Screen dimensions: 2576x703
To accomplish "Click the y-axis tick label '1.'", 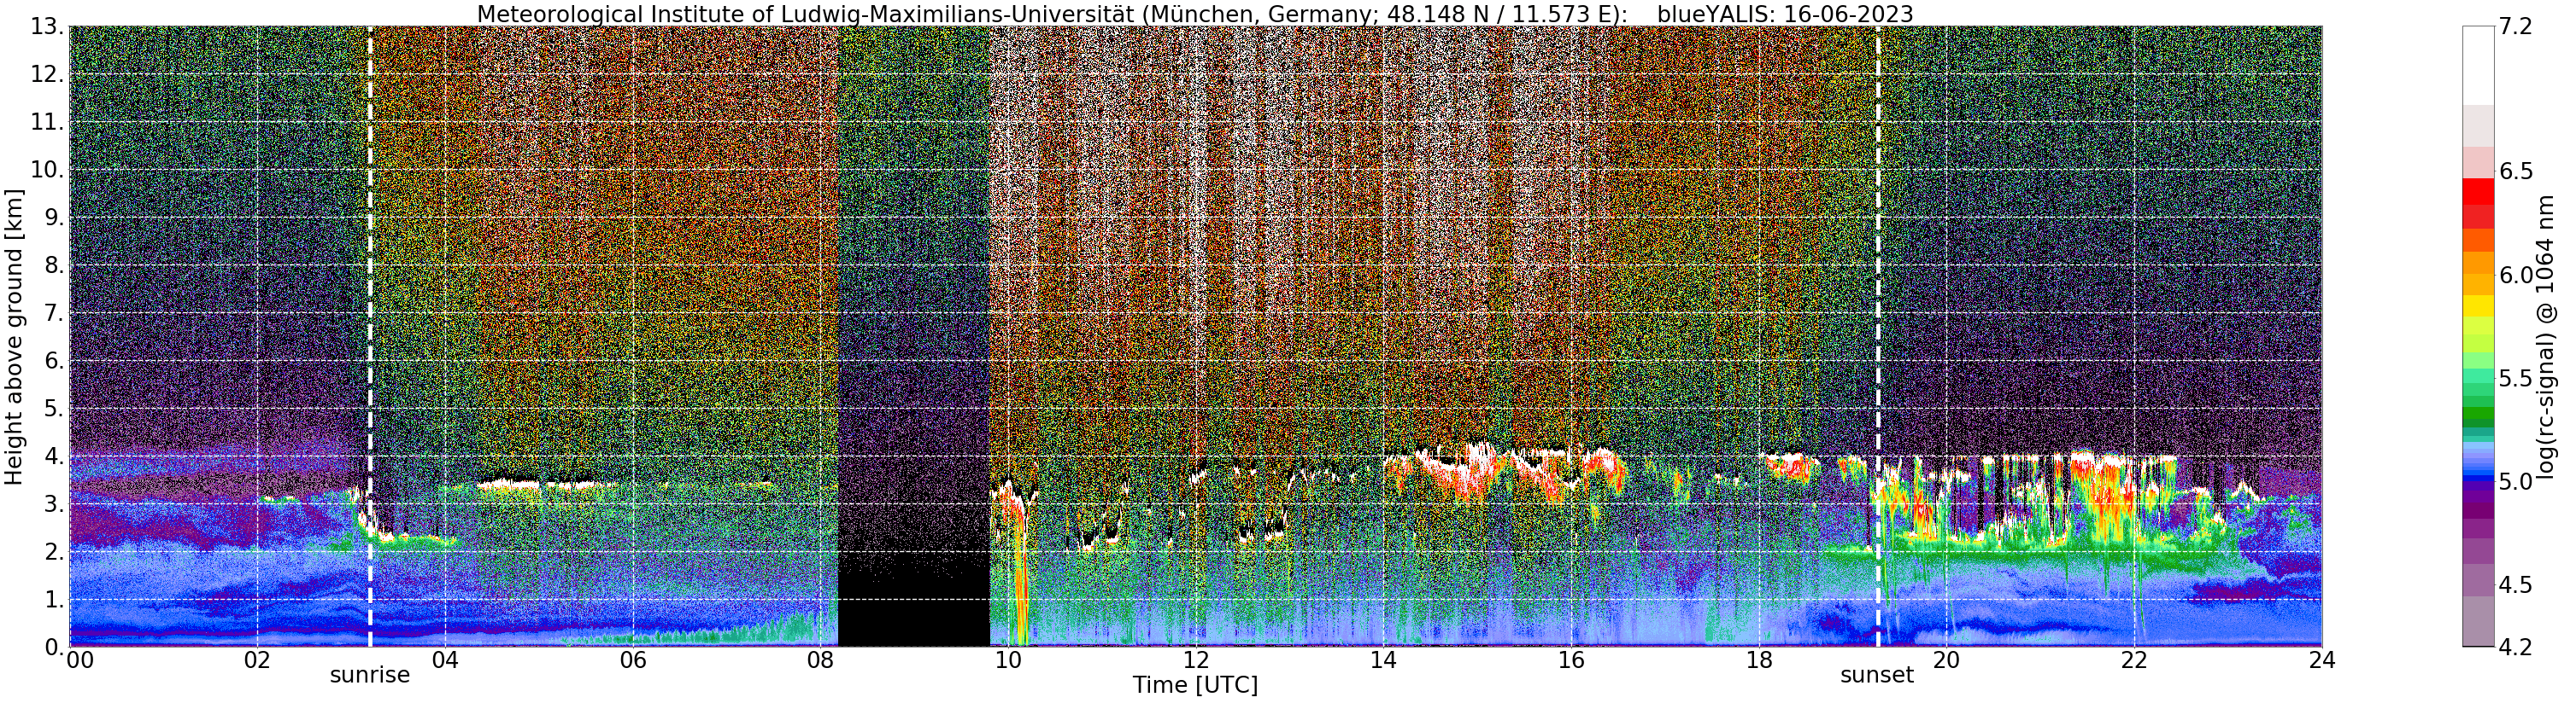I will (53, 600).
